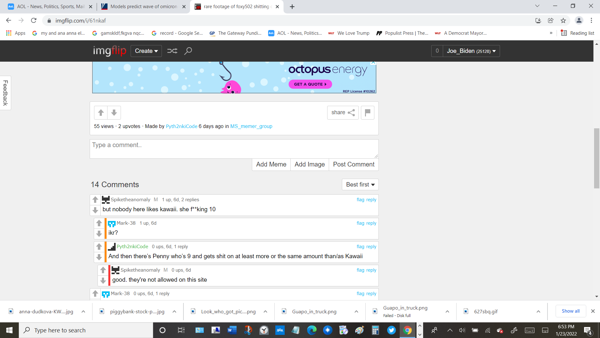Downvote Mark-38's 'ikr?' comment

pyautogui.click(x=99, y=234)
